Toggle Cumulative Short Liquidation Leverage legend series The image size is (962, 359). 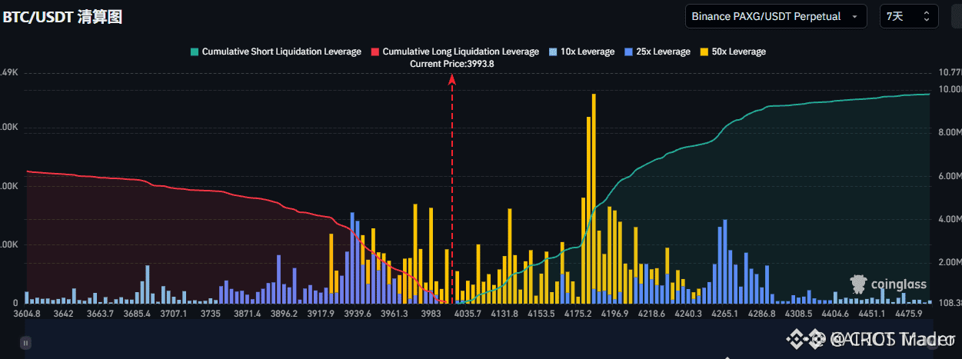[x=275, y=52]
